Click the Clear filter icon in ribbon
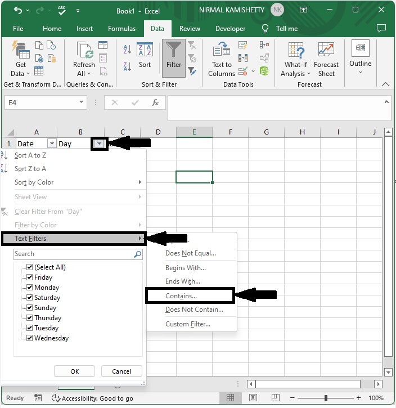396x408 pixels. pyautogui.click(x=192, y=46)
